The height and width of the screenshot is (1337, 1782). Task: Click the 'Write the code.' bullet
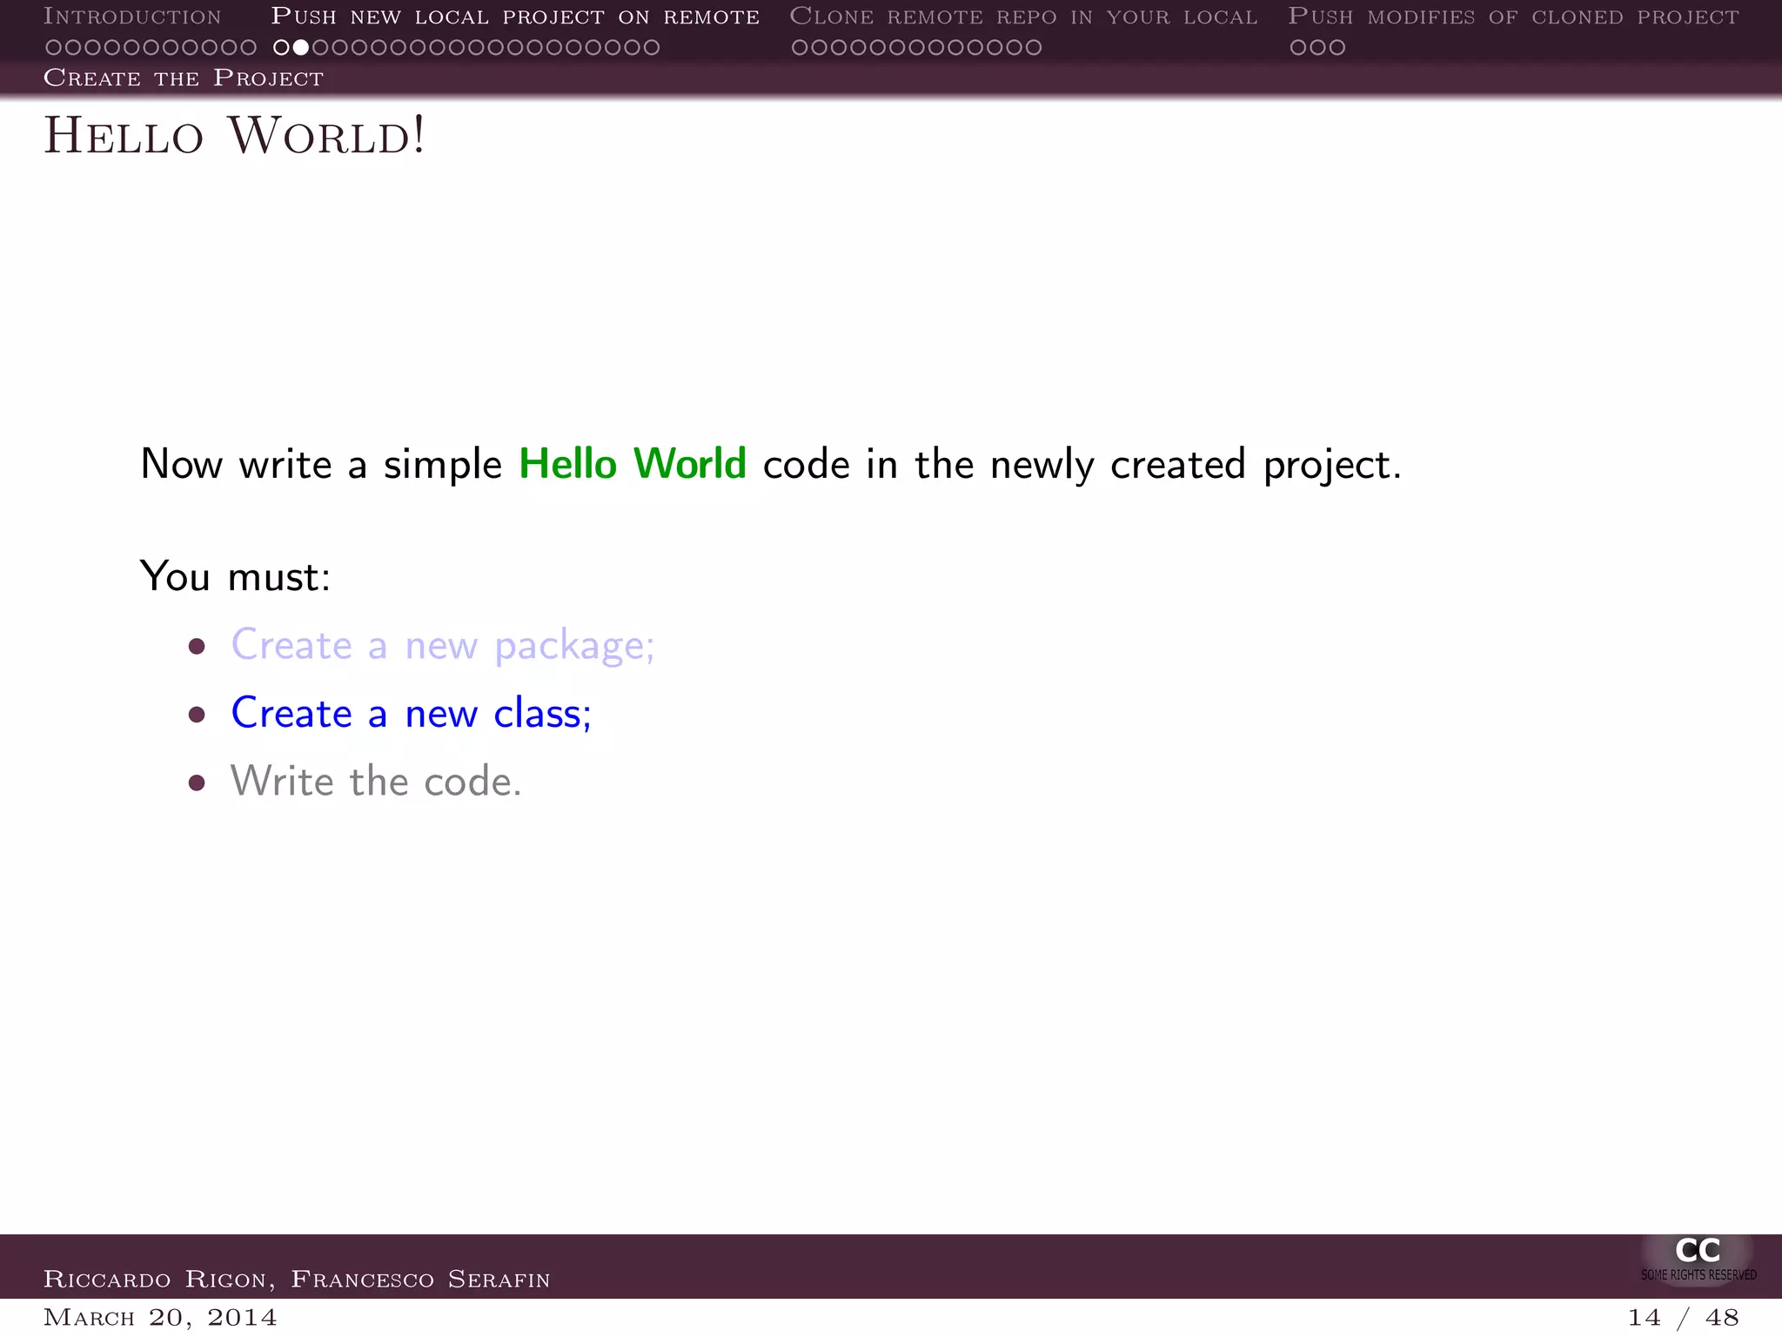(x=376, y=782)
